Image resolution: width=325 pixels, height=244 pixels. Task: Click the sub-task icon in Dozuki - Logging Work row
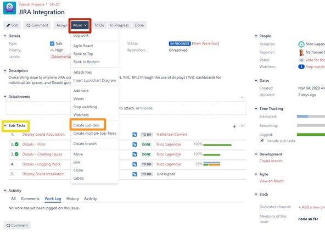pyautogui.click(x=135, y=164)
